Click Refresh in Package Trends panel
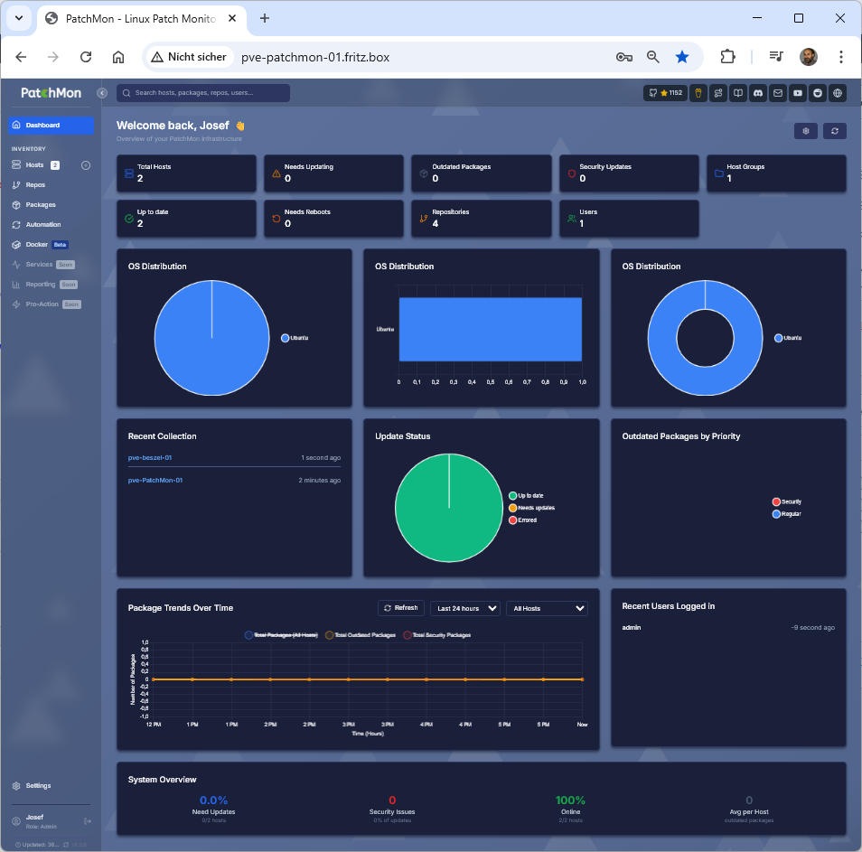This screenshot has width=862, height=852. tap(400, 608)
